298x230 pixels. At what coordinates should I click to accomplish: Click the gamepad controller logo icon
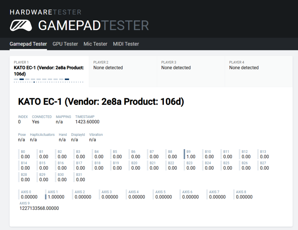[21, 25]
